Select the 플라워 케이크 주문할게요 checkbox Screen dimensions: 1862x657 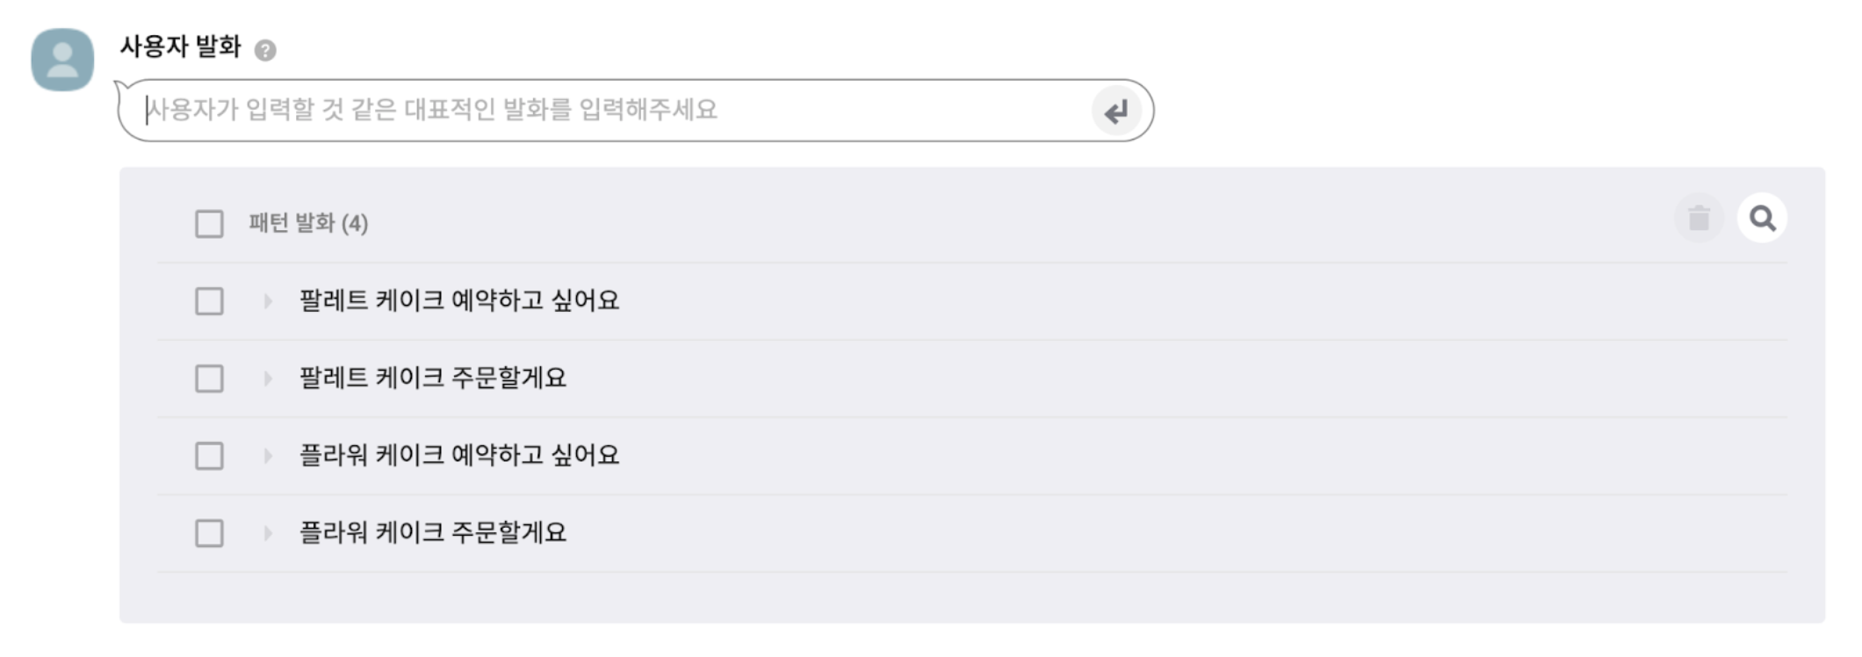click(x=209, y=533)
